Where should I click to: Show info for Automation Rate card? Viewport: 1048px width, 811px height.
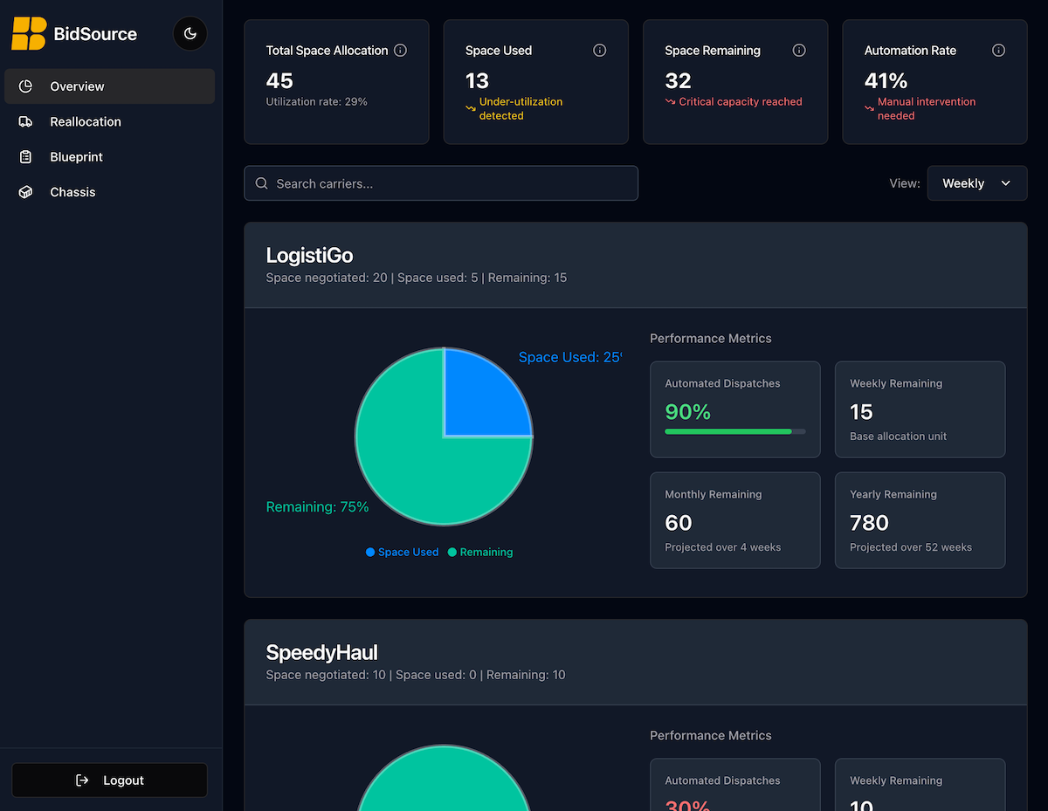coord(998,51)
